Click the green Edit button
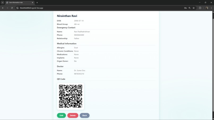The height and width of the screenshot is (120, 214). (x=61, y=115)
